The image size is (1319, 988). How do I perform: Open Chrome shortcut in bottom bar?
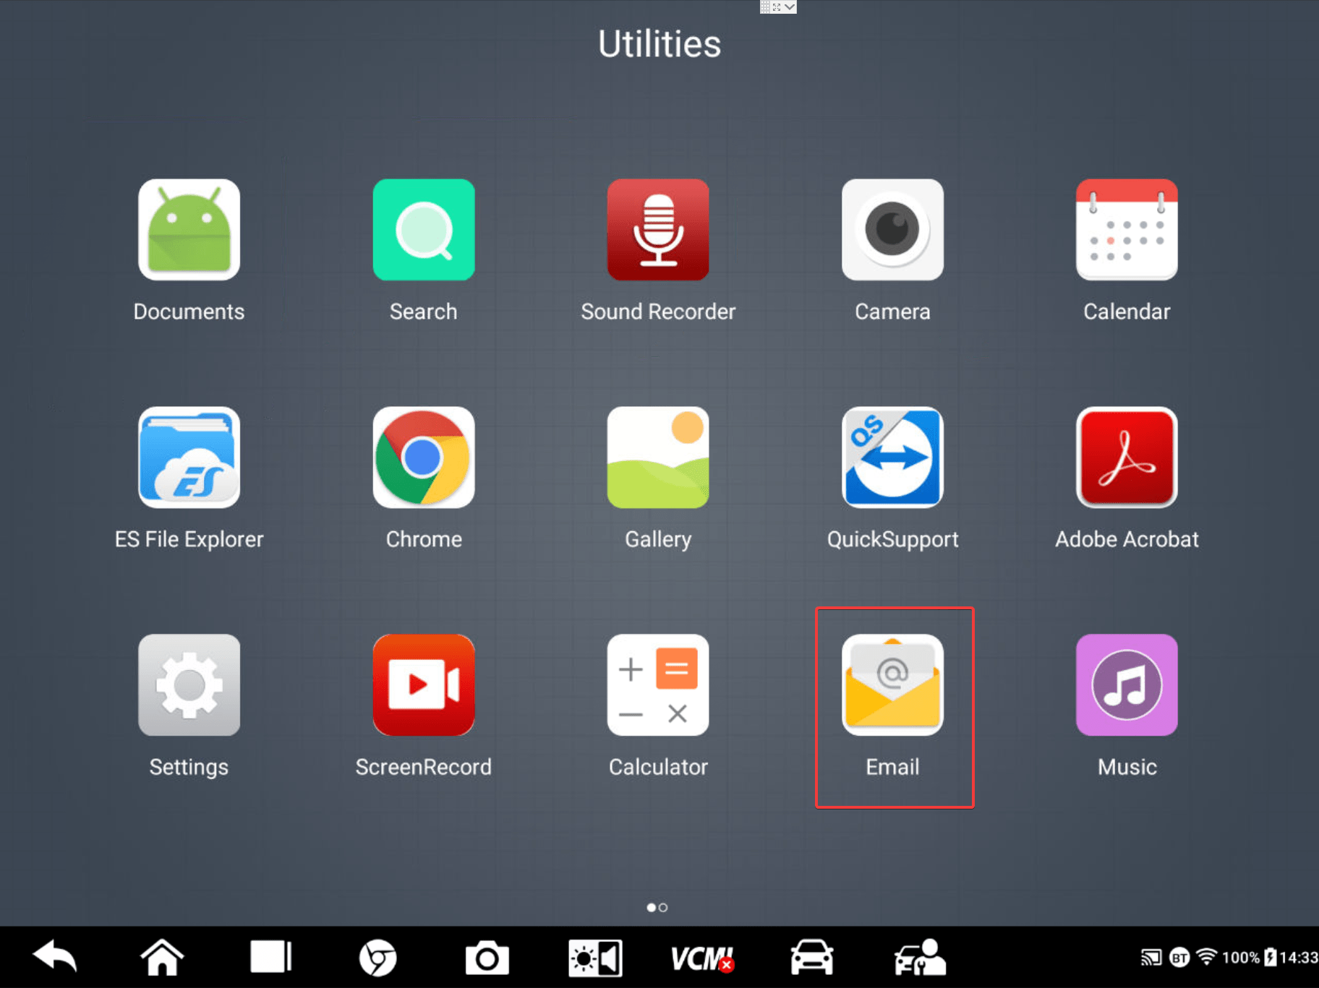pyautogui.click(x=377, y=958)
